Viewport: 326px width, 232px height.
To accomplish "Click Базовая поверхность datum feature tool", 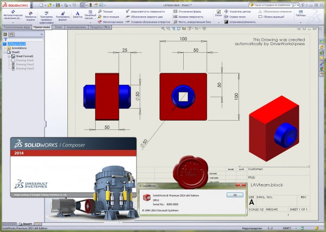I will click(189, 17).
